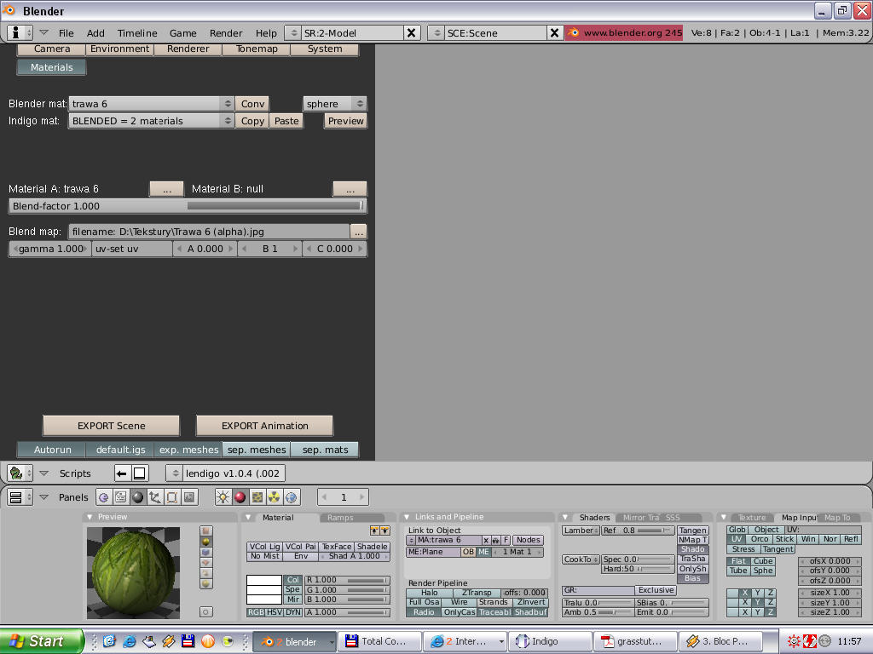Click the World buttons globe icon
Screen dimensions: 873x654
[292, 497]
